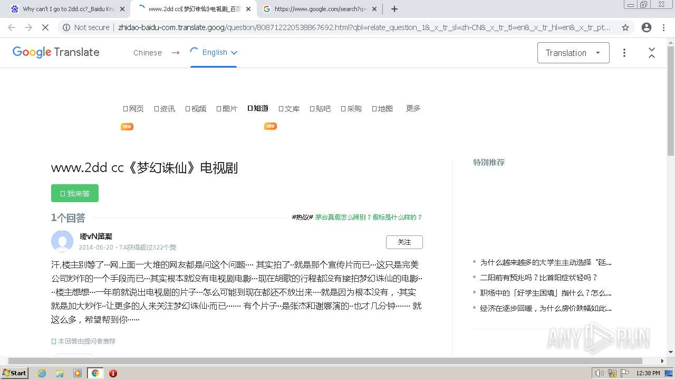Open link 二阳前有预兆吗
The image size is (675, 380).
coord(539,278)
